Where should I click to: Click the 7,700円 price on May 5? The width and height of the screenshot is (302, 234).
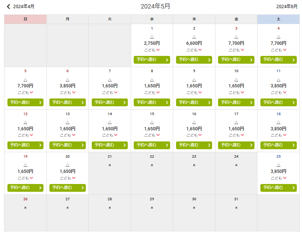pyautogui.click(x=25, y=86)
